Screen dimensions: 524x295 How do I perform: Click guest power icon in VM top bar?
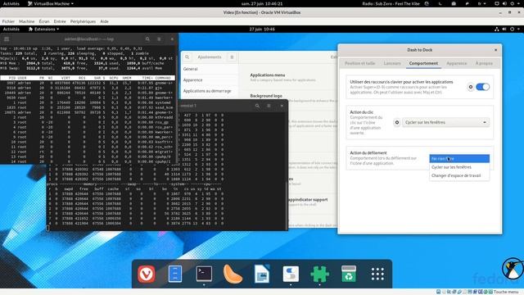click(x=512, y=29)
